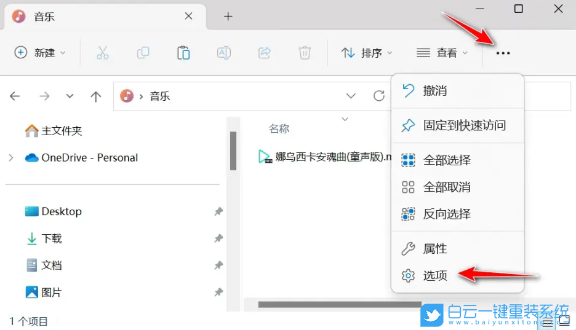Maximize the File Explorer window
Image resolution: width=576 pixels, height=330 pixels.
click(x=518, y=9)
